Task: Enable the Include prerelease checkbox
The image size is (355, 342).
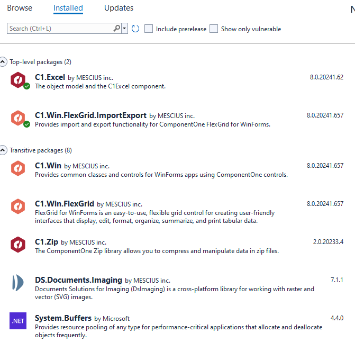Action: 149,29
